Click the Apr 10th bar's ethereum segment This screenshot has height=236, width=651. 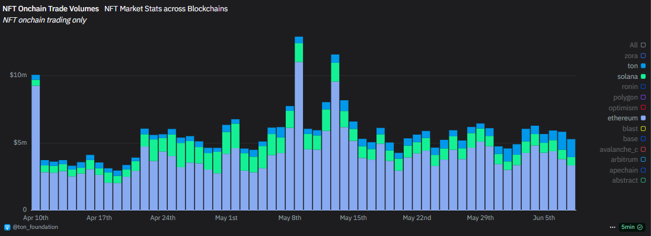pyautogui.click(x=36, y=148)
